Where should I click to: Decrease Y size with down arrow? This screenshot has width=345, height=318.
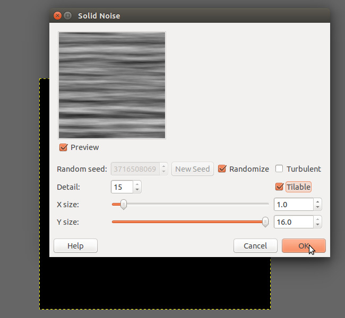coord(317,225)
